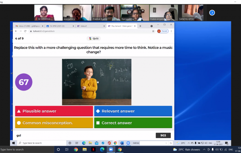Click the Address bar refresh icon
The width and height of the screenshot is (241, 153).
pyautogui.click(x=171, y=143)
